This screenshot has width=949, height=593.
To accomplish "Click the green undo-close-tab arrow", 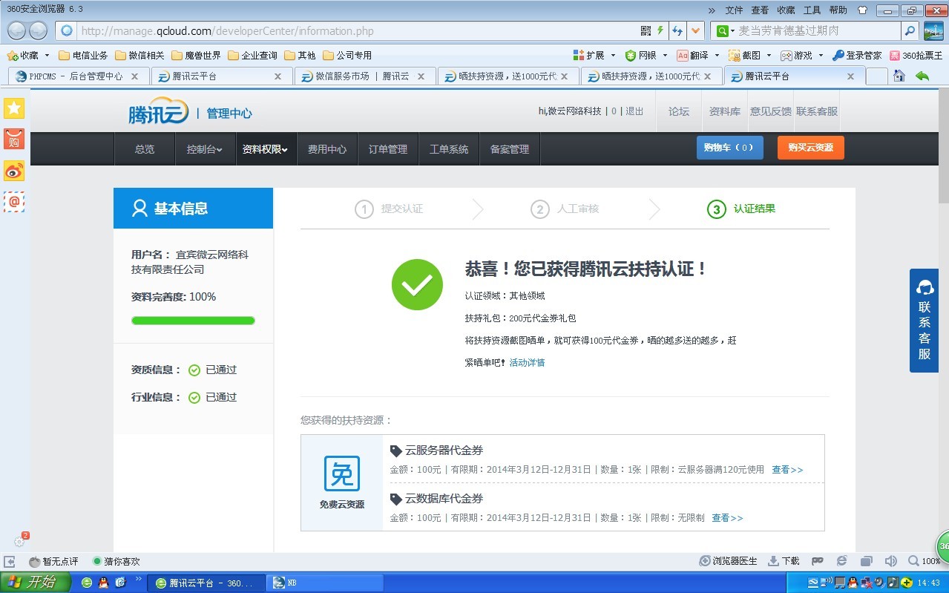I will click(922, 76).
